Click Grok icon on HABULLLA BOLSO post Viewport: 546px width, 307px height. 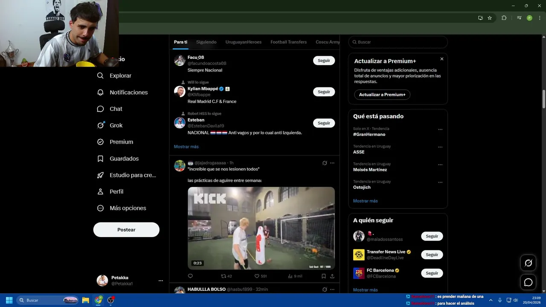(325, 290)
